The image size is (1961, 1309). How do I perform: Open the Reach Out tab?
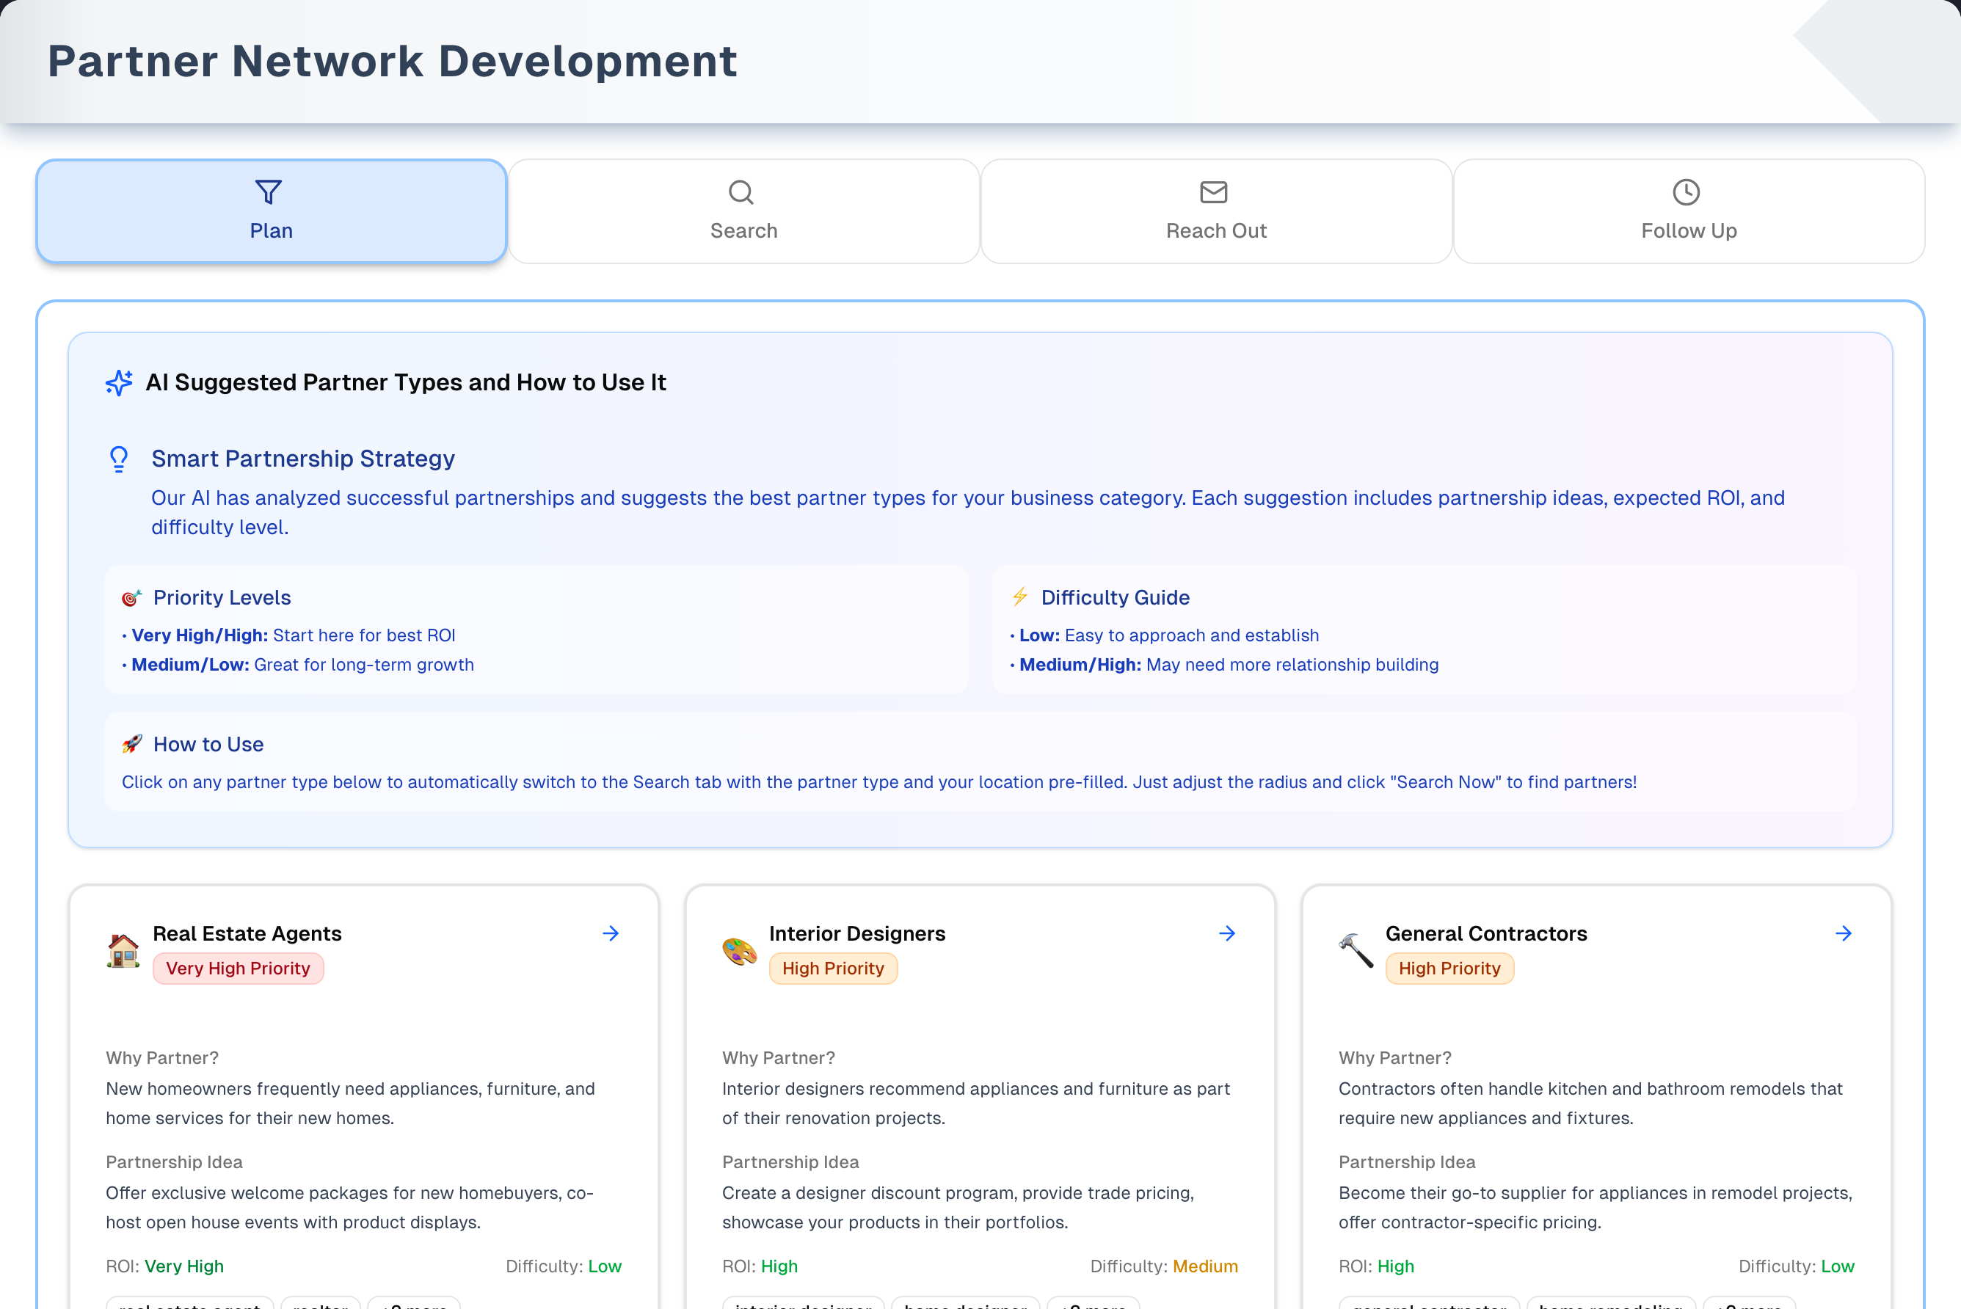click(1215, 211)
